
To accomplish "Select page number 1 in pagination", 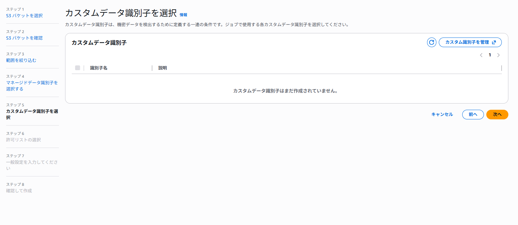I will point(490,55).
